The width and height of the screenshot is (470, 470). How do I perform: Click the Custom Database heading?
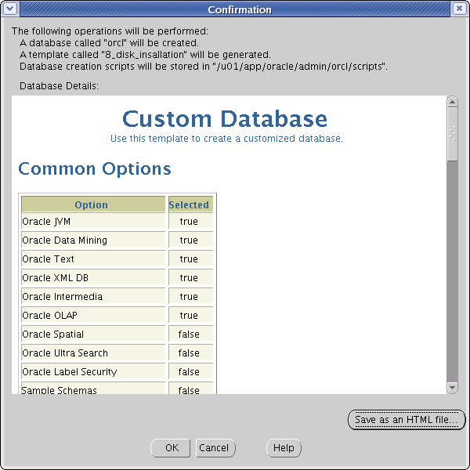pyautogui.click(x=225, y=119)
